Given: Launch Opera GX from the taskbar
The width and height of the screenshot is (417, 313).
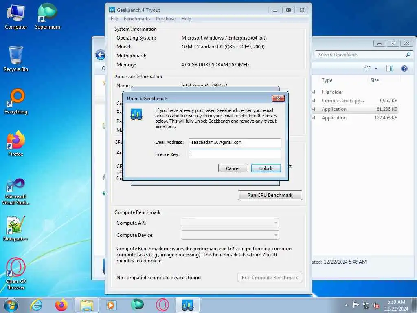Looking at the screenshot, I should click(x=162, y=305).
